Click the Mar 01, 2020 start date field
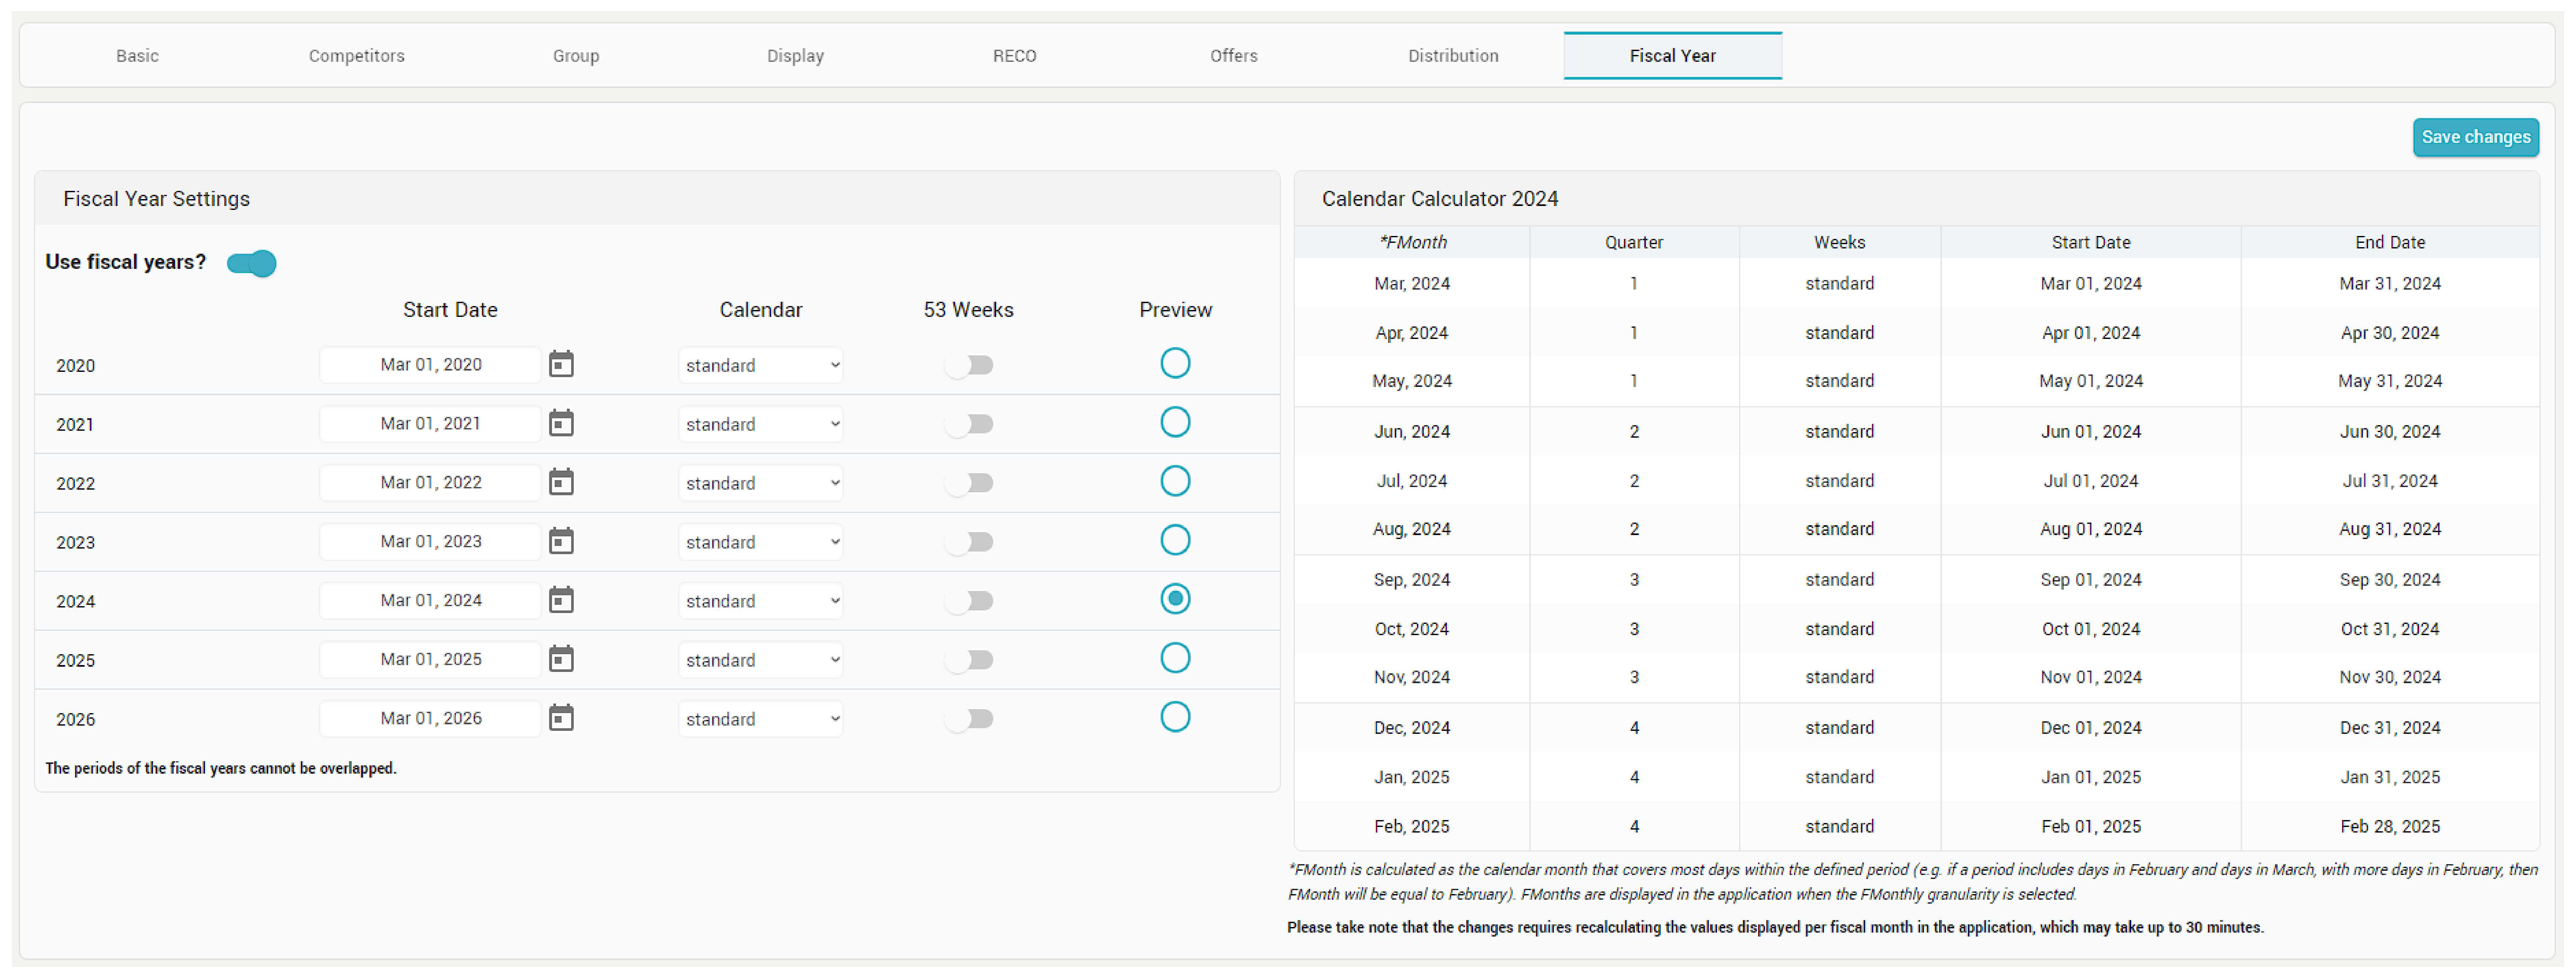Viewport: 2576px width, 978px height. coord(430,365)
